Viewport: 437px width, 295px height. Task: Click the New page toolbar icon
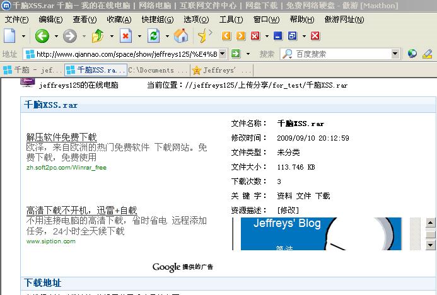coord(10,36)
